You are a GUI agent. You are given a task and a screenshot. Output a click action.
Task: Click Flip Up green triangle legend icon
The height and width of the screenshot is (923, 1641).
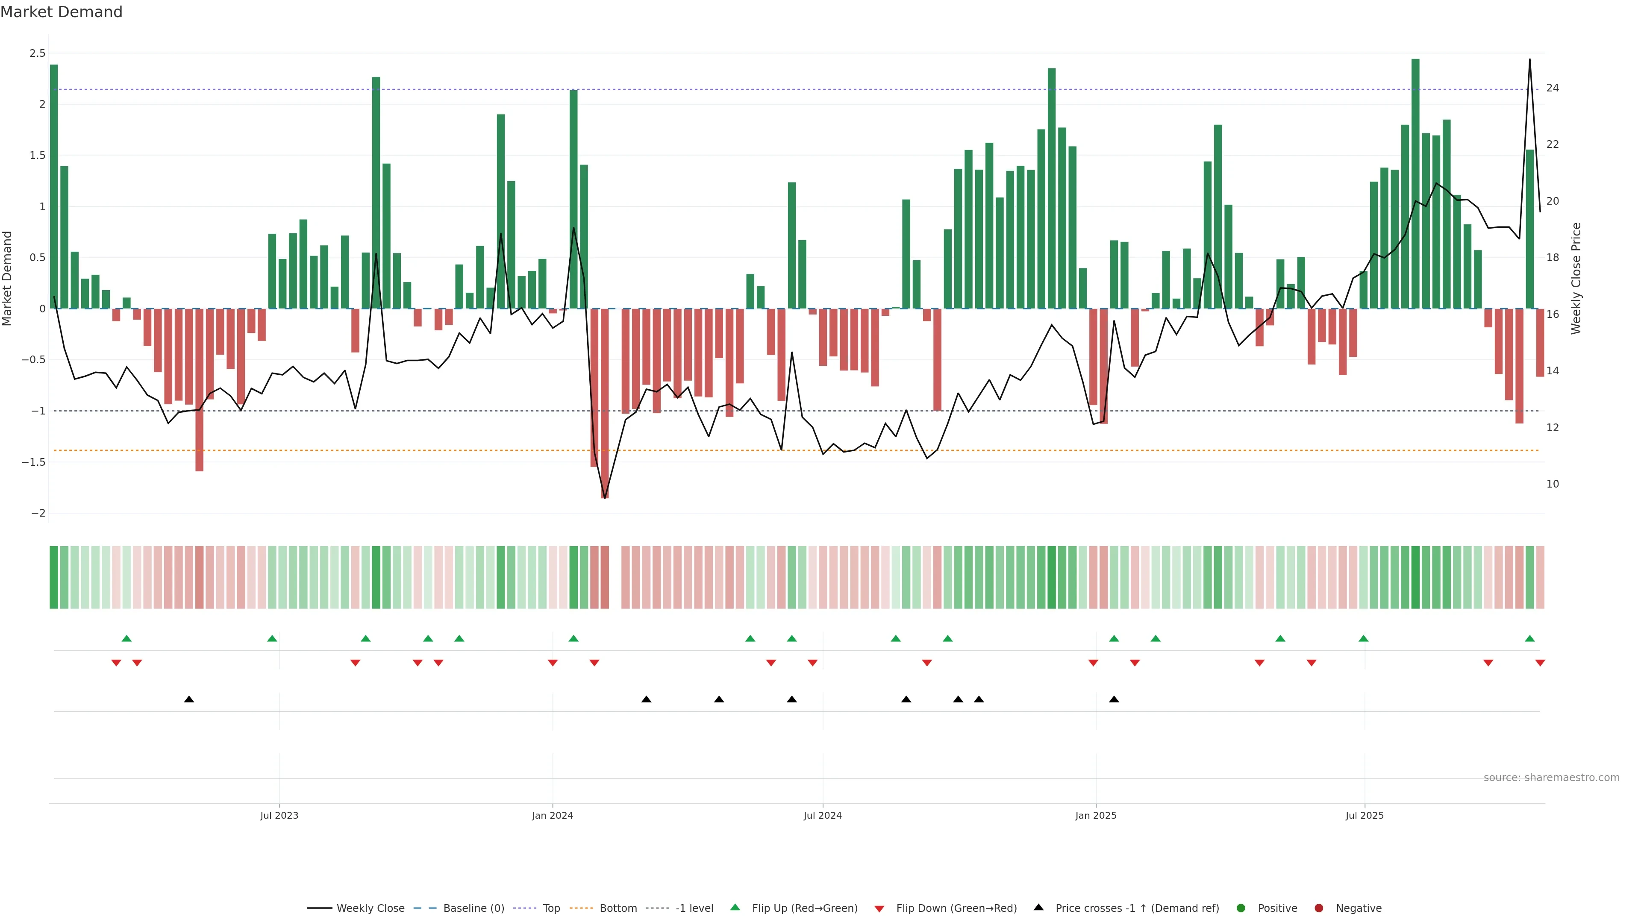735,908
